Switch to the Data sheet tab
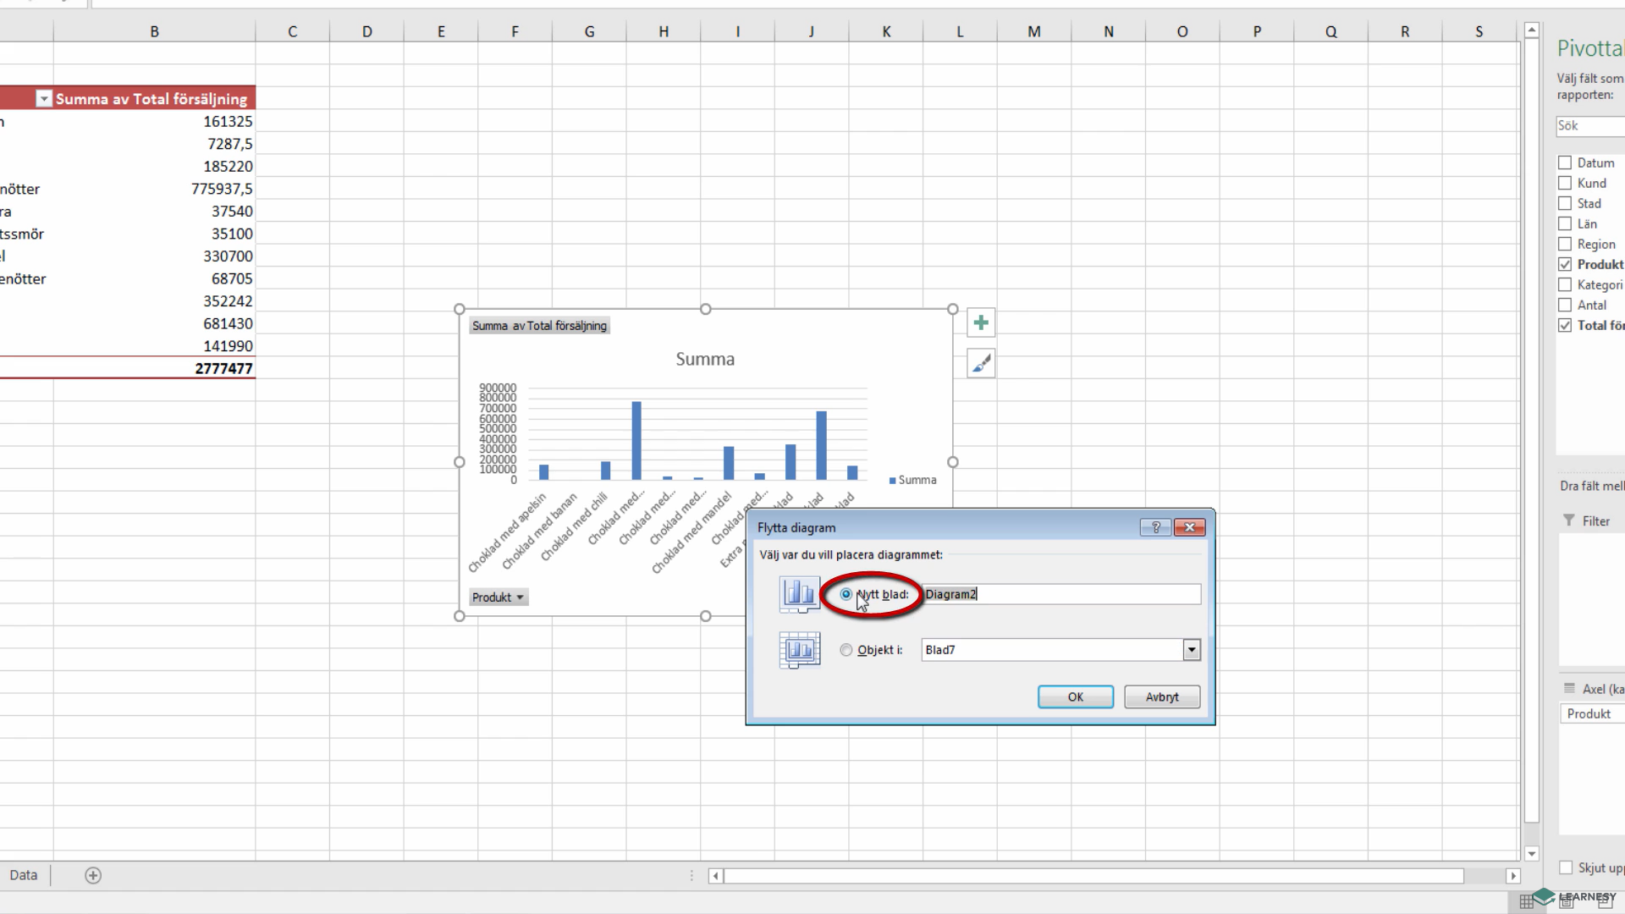 tap(24, 875)
